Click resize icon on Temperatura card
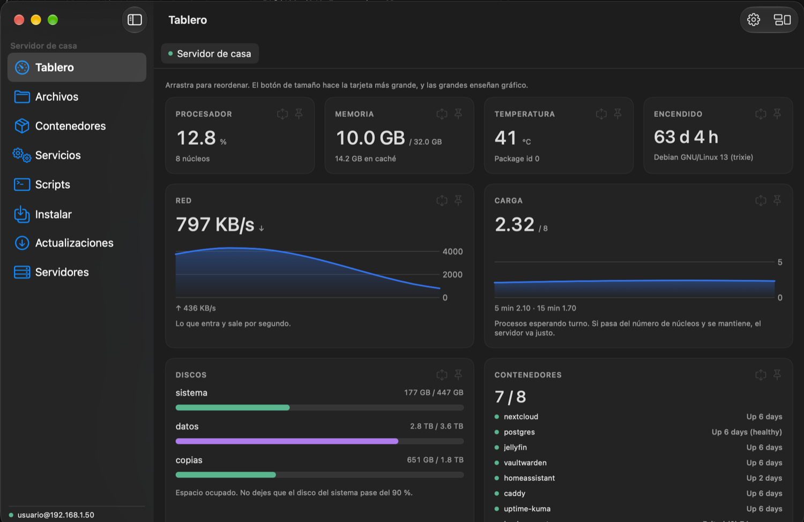Viewport: 804px width, 522px height. (x=601, y=114)
